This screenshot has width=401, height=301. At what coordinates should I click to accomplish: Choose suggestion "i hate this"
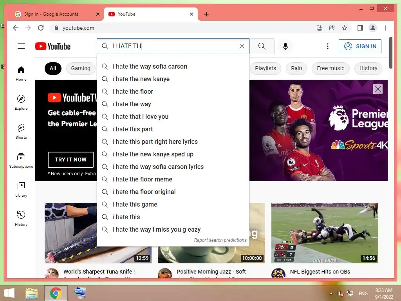point(173,217)
